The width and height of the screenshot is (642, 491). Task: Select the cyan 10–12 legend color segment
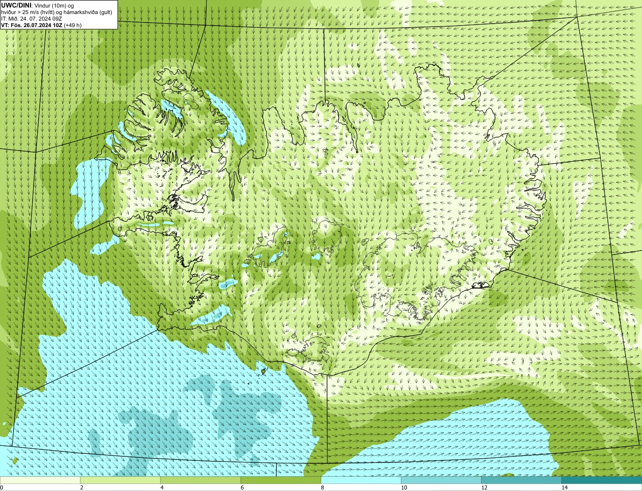pyautogui.click(x=441, y=480)
